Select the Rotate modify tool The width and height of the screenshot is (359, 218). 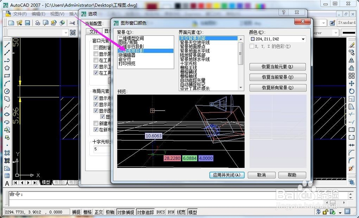[x=351, y=91]
